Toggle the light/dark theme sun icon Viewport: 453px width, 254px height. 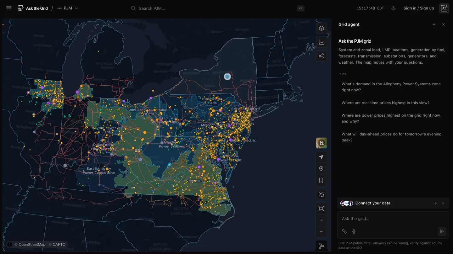tap(394, 8)
